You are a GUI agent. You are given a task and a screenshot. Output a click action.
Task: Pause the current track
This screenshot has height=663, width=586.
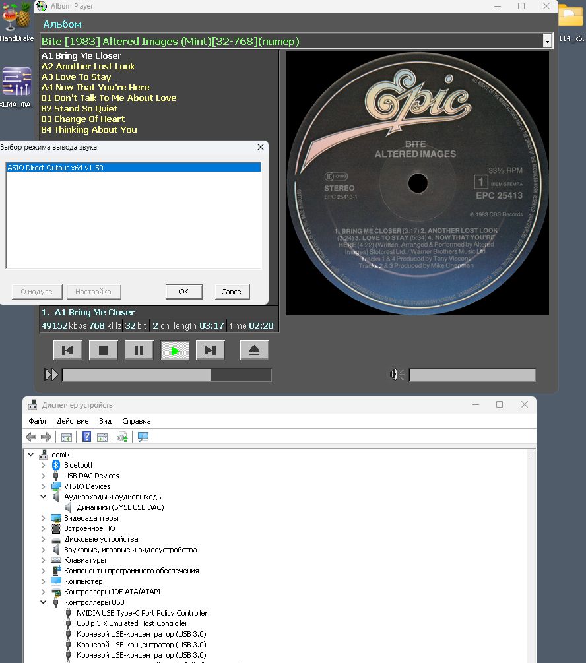pos(139,350)
